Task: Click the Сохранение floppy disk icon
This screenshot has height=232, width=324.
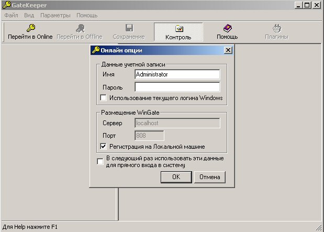Action: pyautogui.click(x=129, y=28)
